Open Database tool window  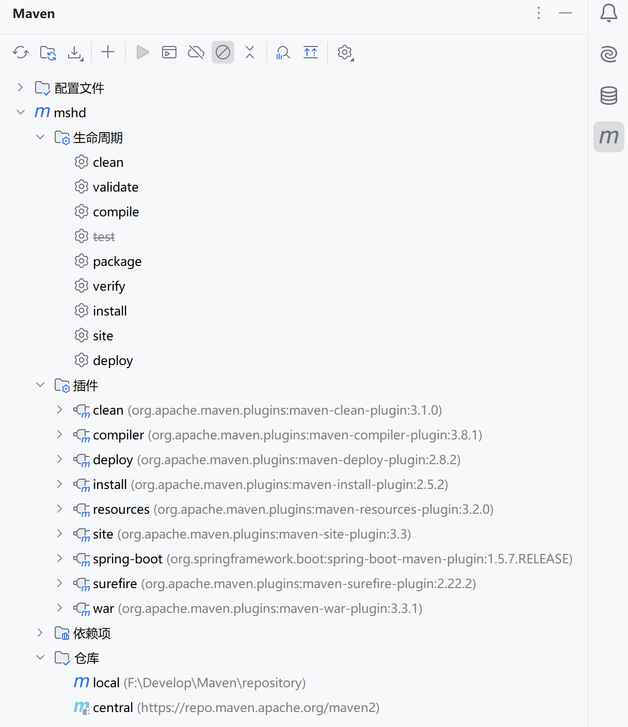pyautogui.click(x=609, y=95)
